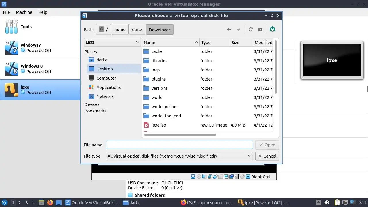Switch to iPXE Firefox window in taskbar
Image resolution: width=368 pixels, height=207 pixels.
tap(207, 202)
